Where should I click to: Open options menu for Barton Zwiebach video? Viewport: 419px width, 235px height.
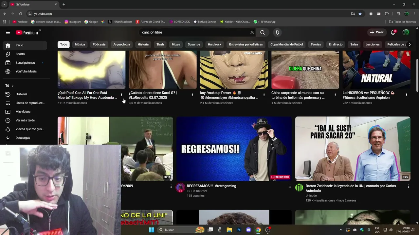pyautogui.click(x=409, y=186)
